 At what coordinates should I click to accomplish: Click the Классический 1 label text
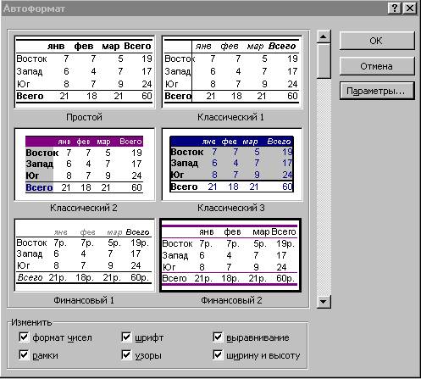tap(230, 117)
